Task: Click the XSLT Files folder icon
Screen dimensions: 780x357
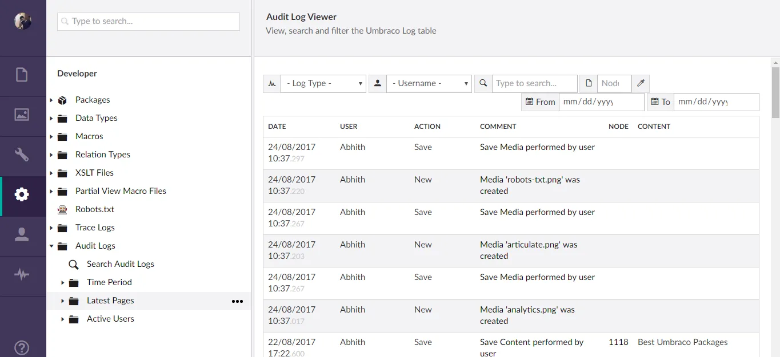Action: pos(63,173)
